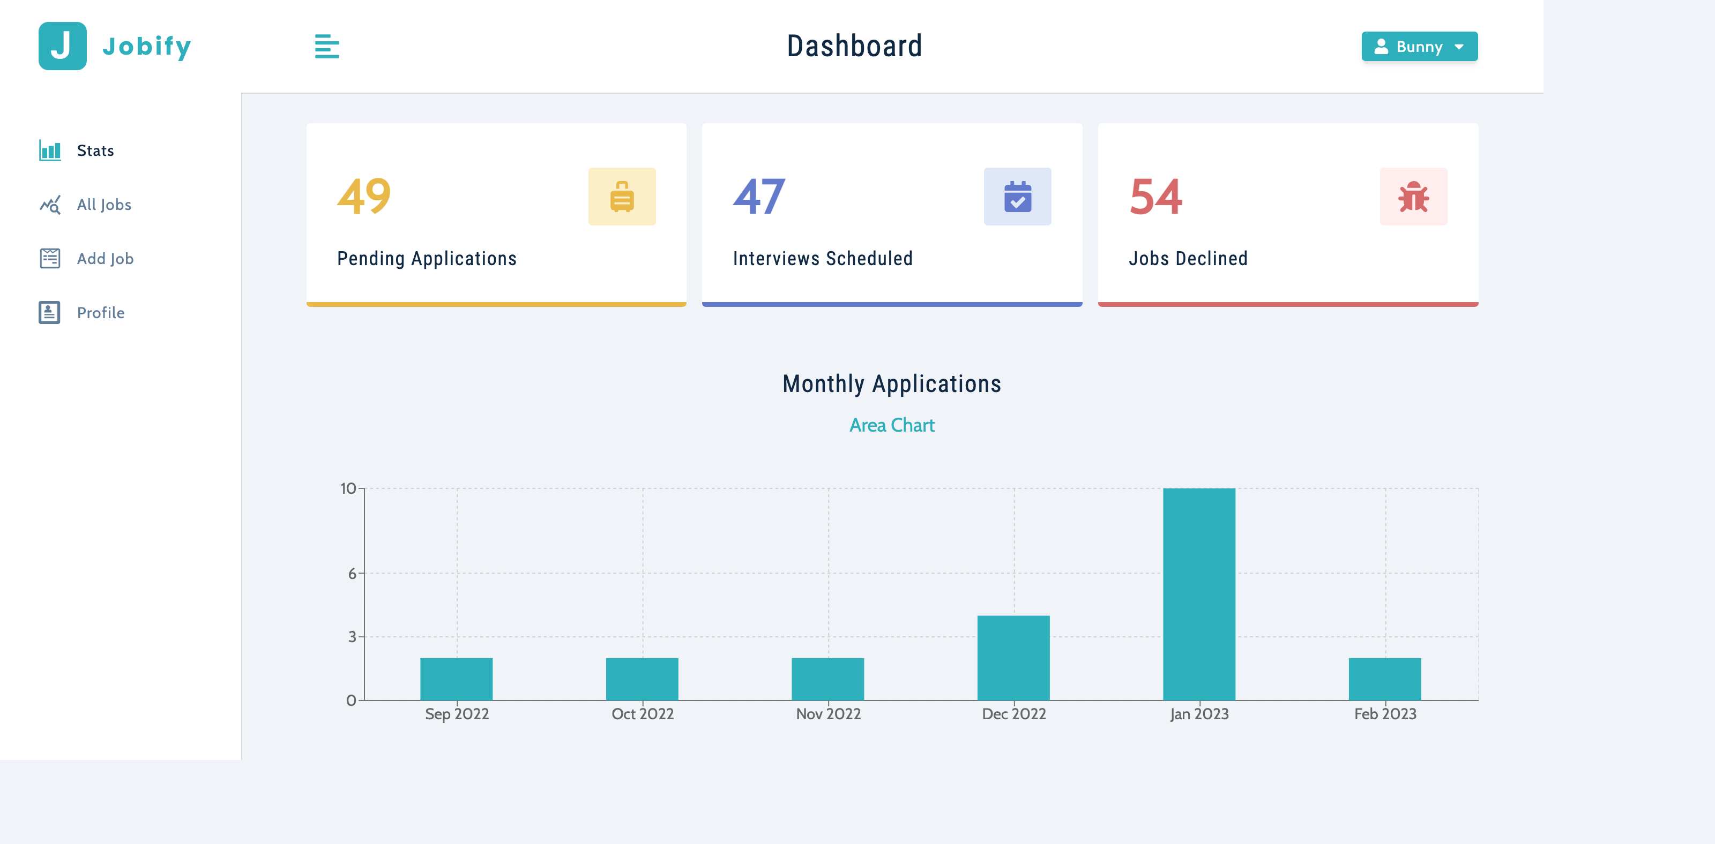Switch chart type via Area Chart link
Viewport: 1715px width, 844px height.
coord(891,425)
